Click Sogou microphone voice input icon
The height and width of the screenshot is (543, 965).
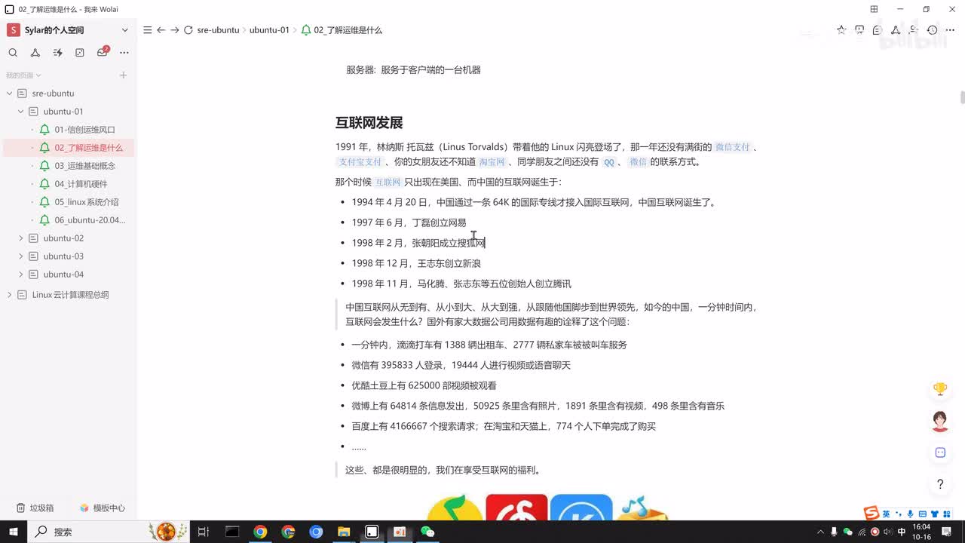911,514
